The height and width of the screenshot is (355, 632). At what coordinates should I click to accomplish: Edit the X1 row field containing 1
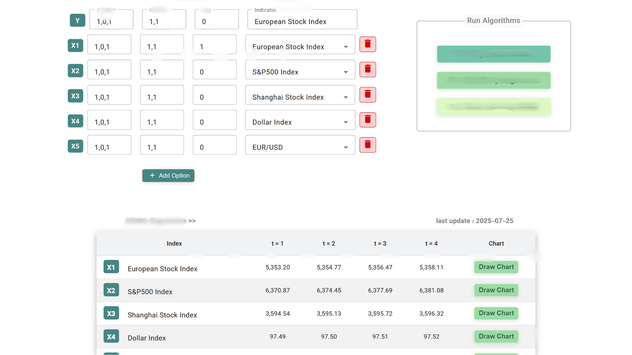point(215,44)
